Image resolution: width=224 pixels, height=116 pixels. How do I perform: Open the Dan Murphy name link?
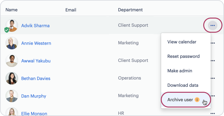tap(34, 96)
